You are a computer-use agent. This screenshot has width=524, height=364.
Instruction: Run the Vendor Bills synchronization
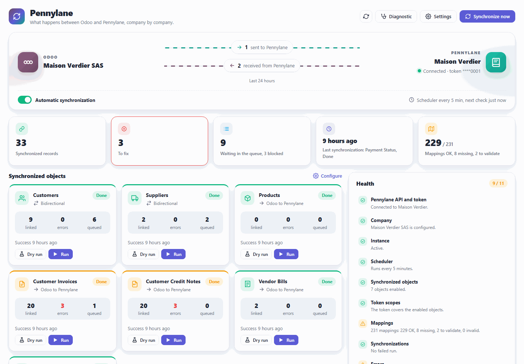[286, 340]
